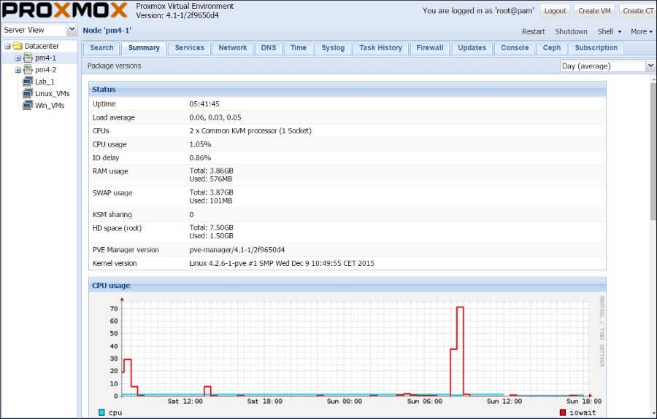This screenshot has width=657, height=419.
Task: Open the Server View dropdown
Action: pyautogui.click(x=72, y=30)
